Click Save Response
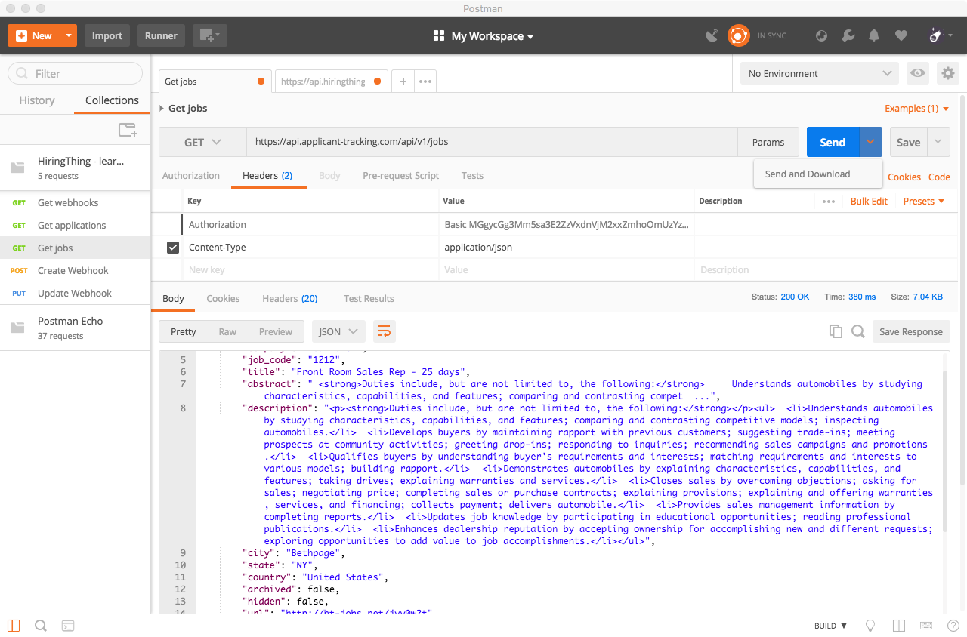Screen dimensions: 967x637 coord(911,331)
